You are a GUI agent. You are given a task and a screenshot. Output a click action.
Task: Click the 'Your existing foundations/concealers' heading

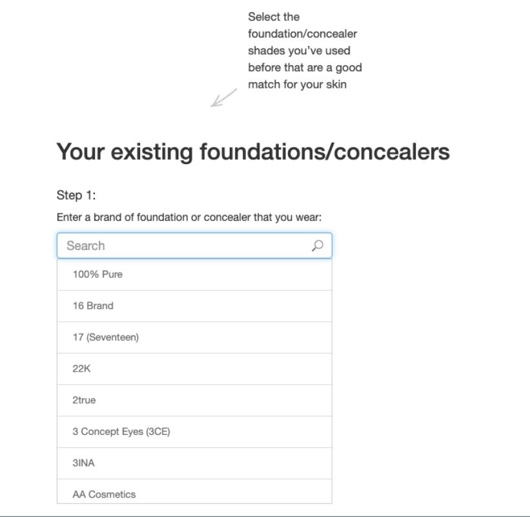253,152
